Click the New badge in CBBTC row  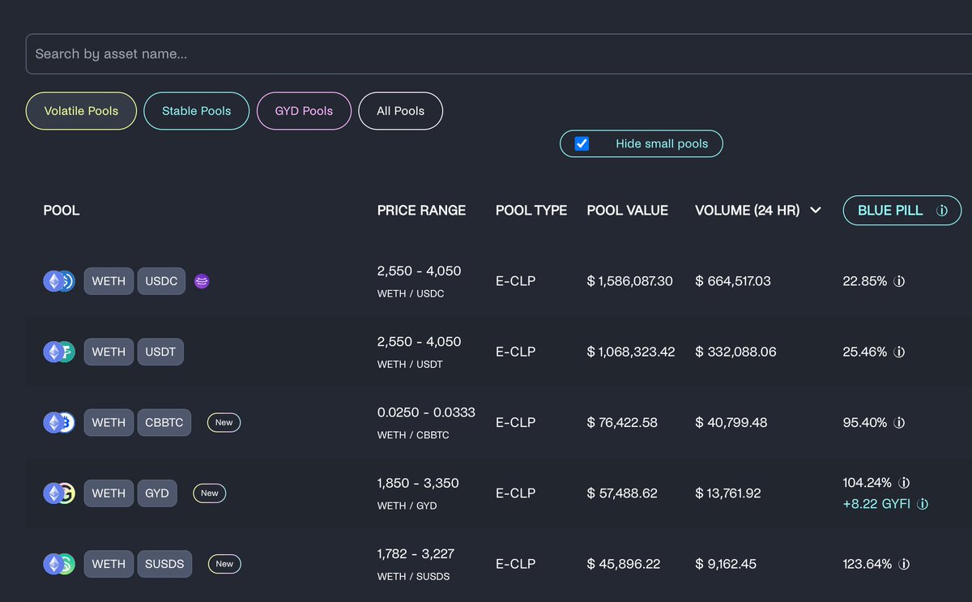(224, 422)
